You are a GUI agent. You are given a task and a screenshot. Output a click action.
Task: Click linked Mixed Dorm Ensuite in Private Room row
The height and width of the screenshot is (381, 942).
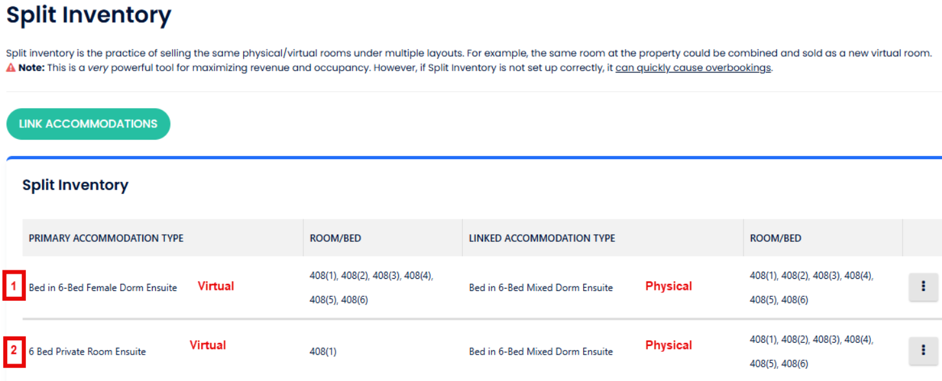coord(541,352)
